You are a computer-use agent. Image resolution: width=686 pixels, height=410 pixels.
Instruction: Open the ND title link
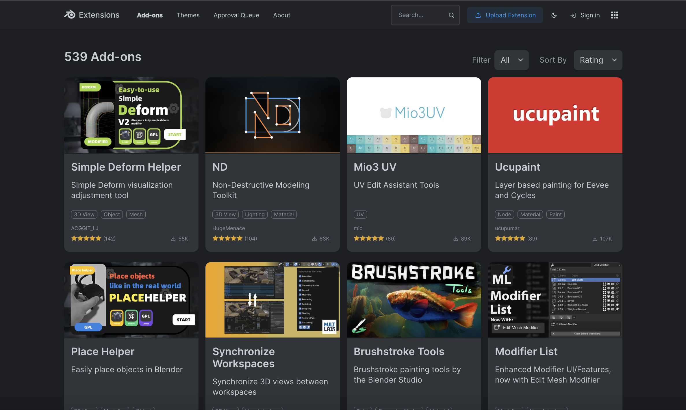[x=220, y=167]
